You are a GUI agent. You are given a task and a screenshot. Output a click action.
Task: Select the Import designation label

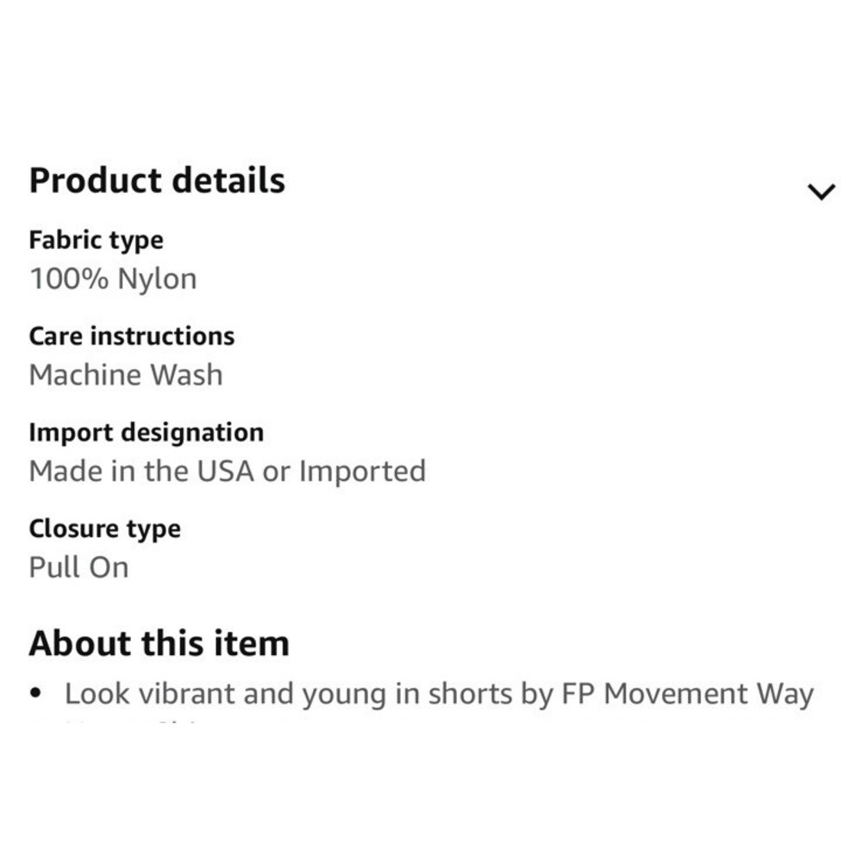click(x=147, y=433)
